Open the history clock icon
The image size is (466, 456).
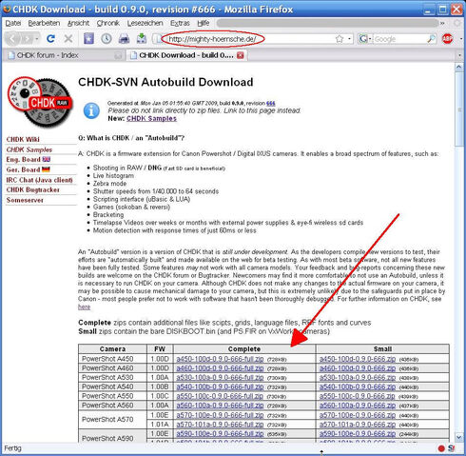point(107,39)
